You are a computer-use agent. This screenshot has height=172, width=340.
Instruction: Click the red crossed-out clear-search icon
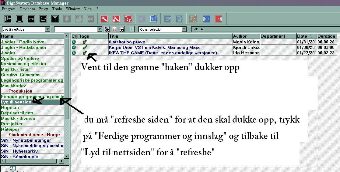pos(114,29)
